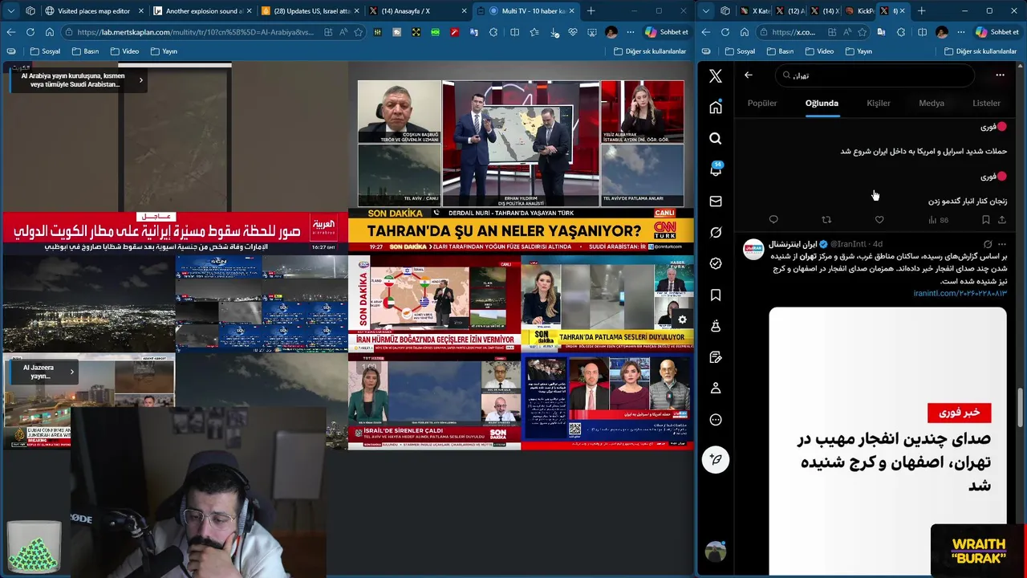Refresh the Multi TV browser page
Screen dimensions: 1027x578
[30, 32]
